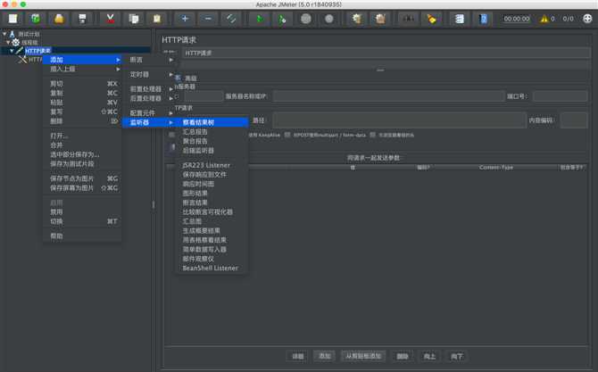Click the Test Plan flask tree icon

[12, 34]
